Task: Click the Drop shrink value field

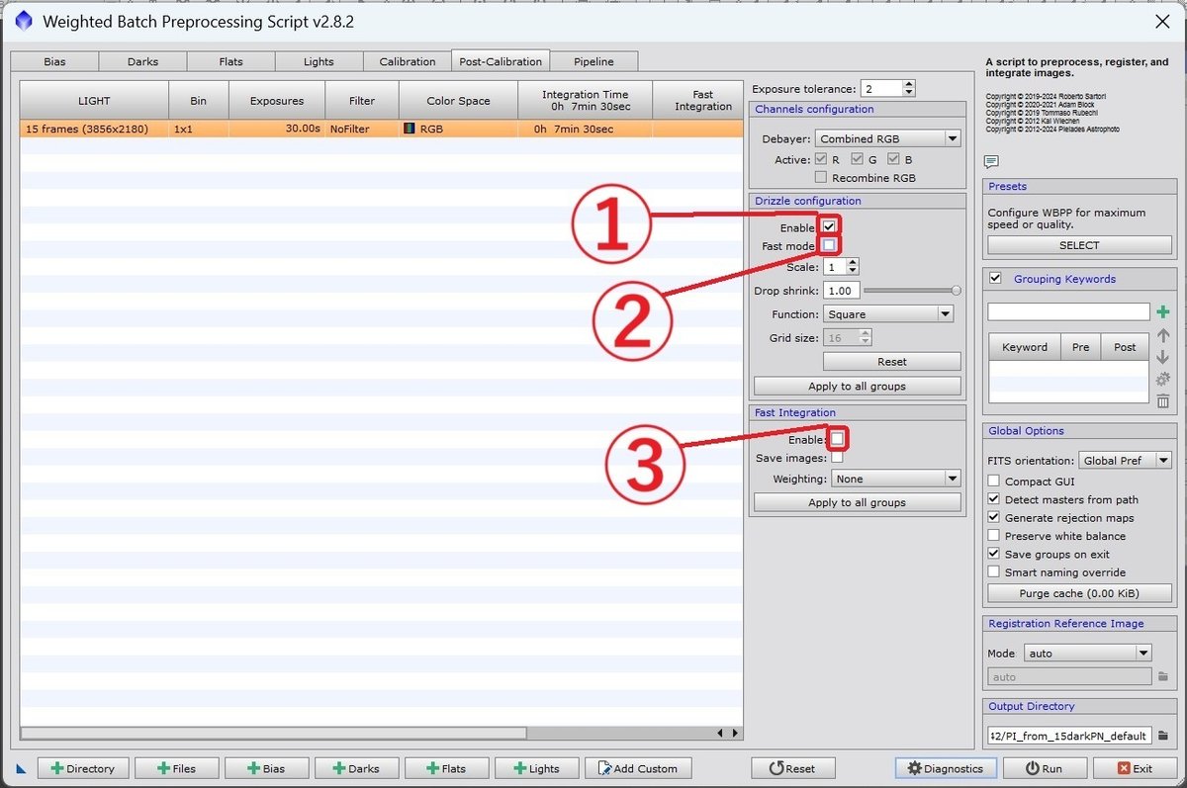Action: coord(841,291)
